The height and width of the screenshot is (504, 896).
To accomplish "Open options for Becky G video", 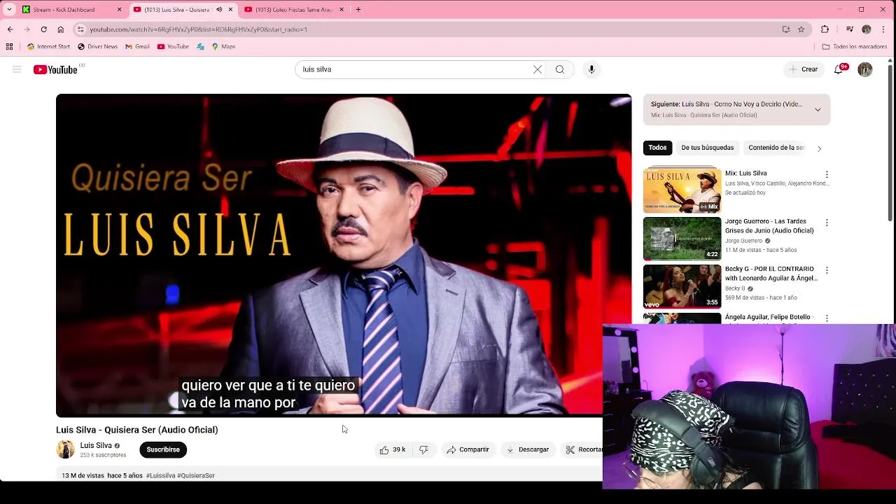I will tap(827, 270).
